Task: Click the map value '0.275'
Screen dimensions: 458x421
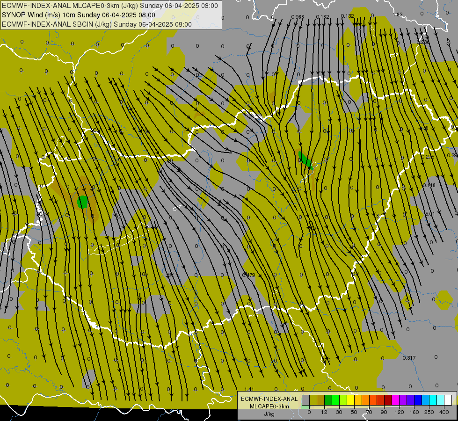Action: pyautogui.click(x=428, y=157)
